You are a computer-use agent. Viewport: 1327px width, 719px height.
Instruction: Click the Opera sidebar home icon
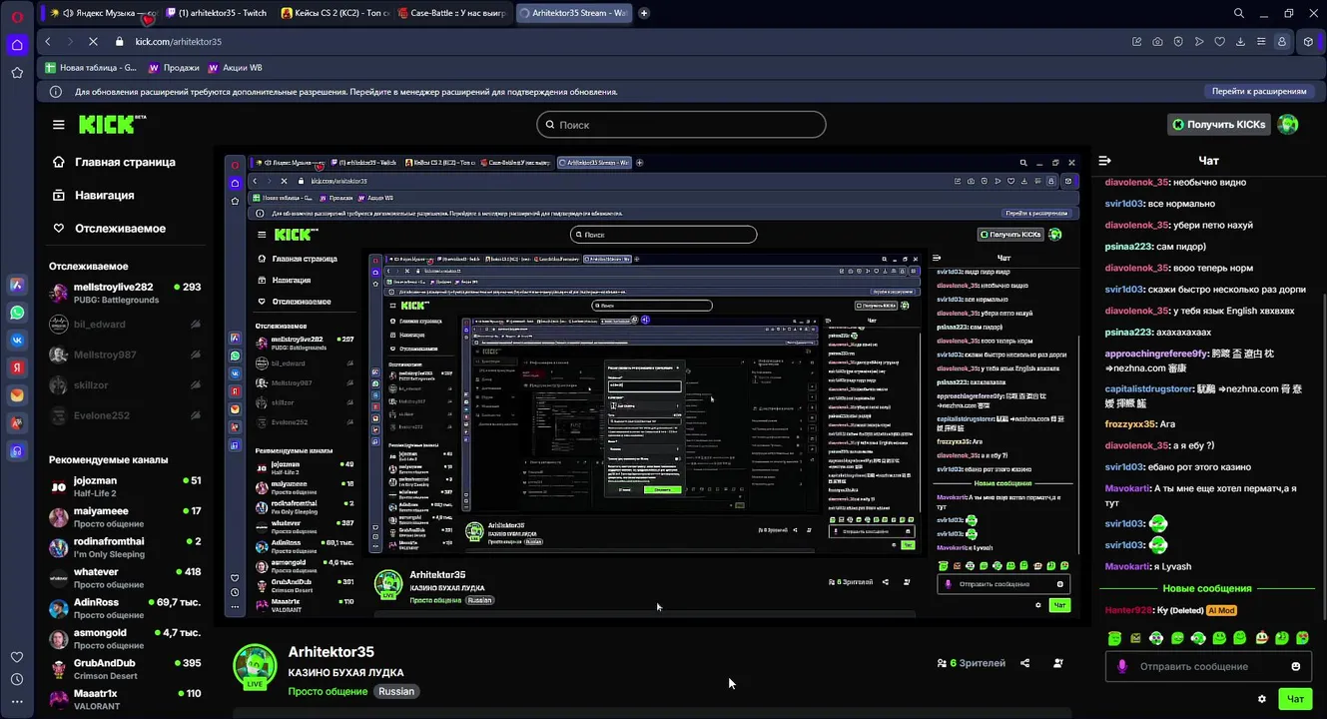[17, 45]
